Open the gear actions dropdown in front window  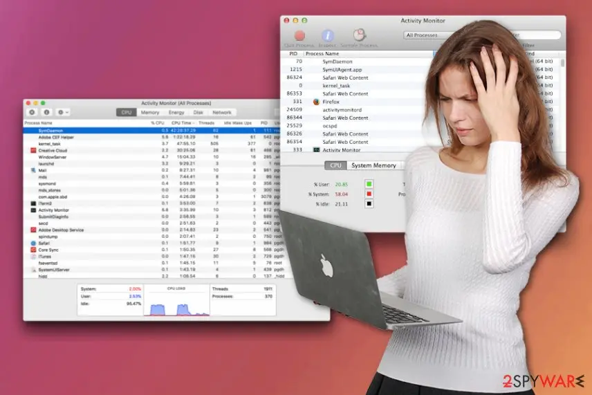[63, 112]
